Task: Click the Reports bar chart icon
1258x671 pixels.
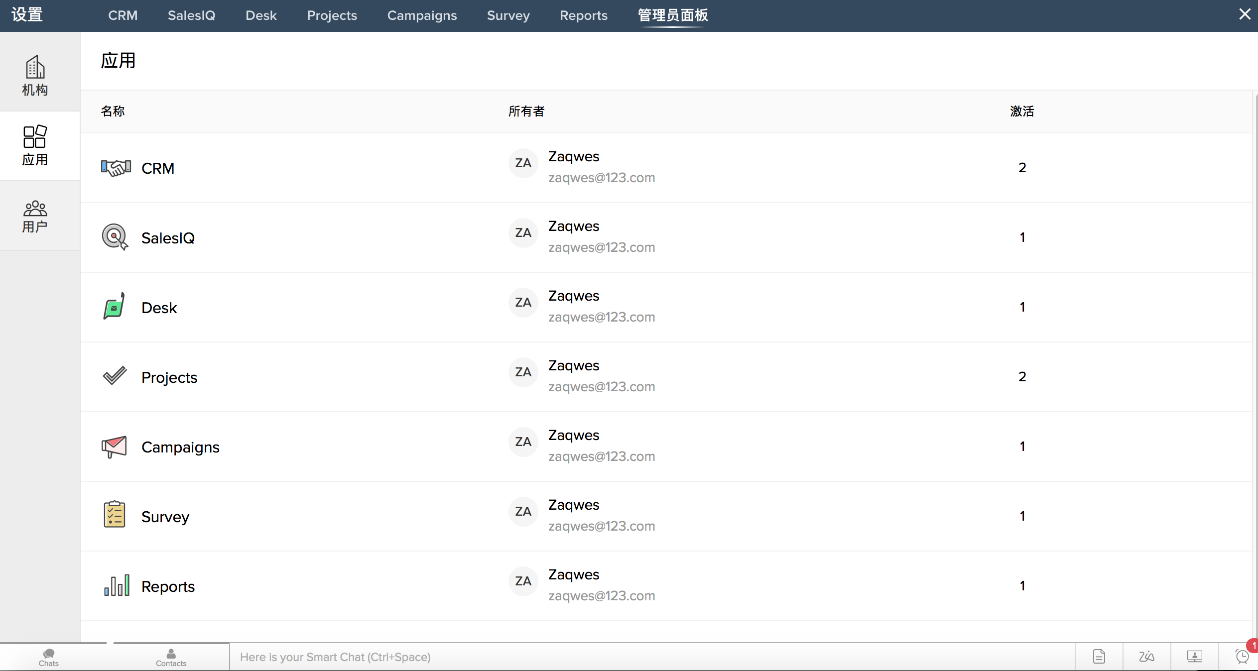Action: click(x=117, y=585)
